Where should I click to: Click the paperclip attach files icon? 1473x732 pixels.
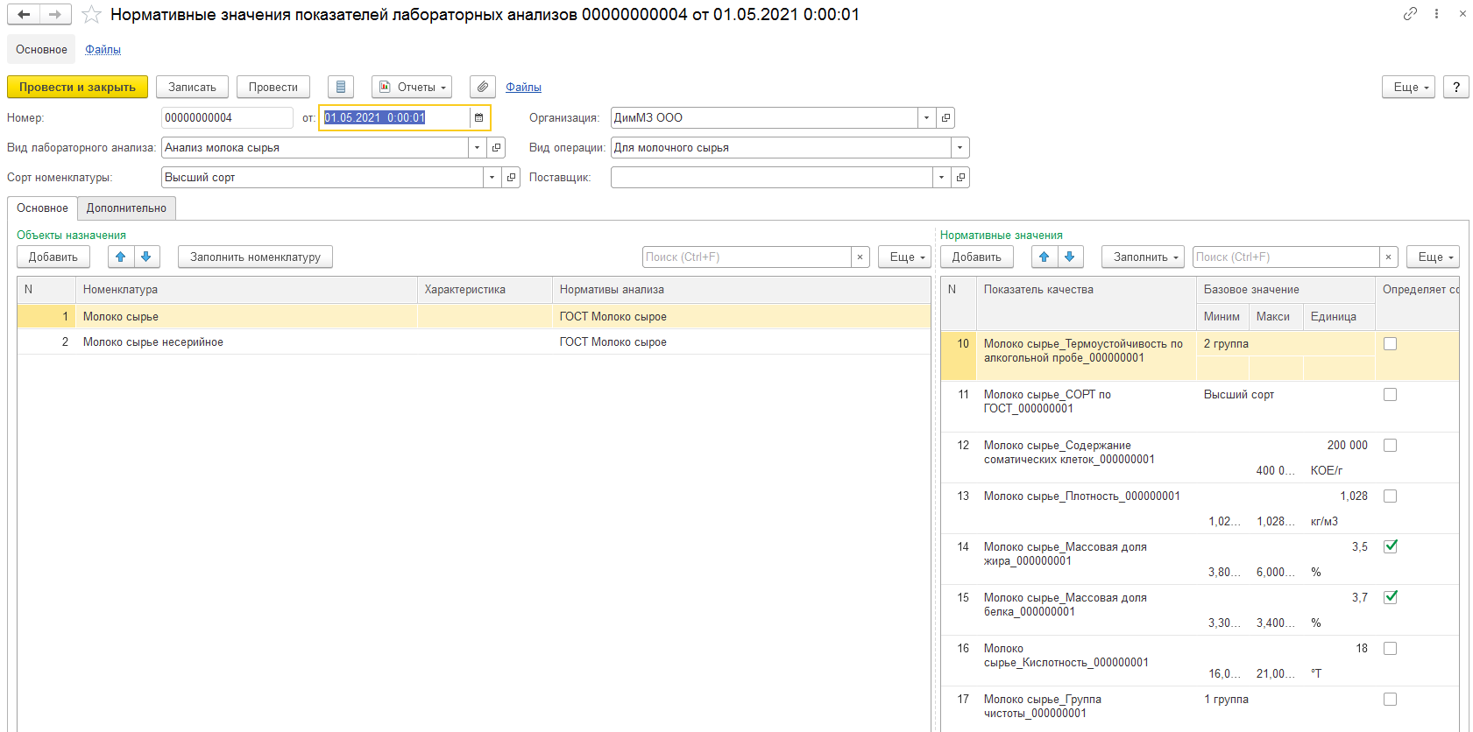pos(483,87)
